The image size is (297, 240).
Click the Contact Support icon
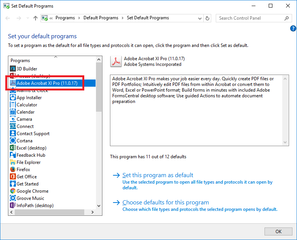tap(13, 133)
